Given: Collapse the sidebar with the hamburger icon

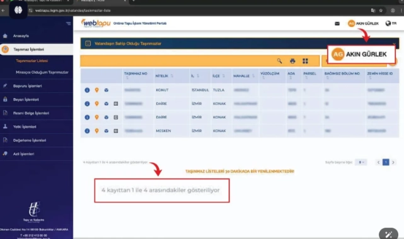Looking at the screenshot, I should coord(68,24).
